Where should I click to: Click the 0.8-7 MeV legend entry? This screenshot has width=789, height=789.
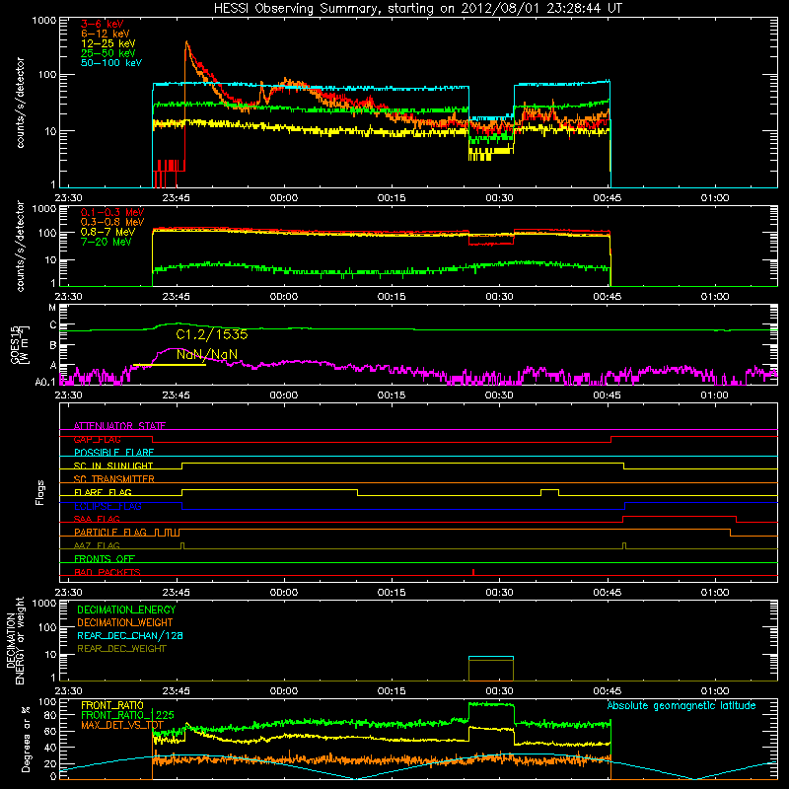tap(108, 232)
